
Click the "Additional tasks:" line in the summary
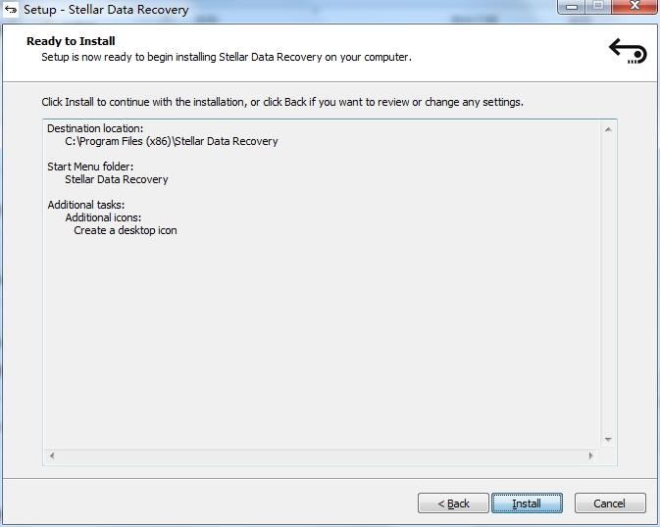click(x=86, y=205)
